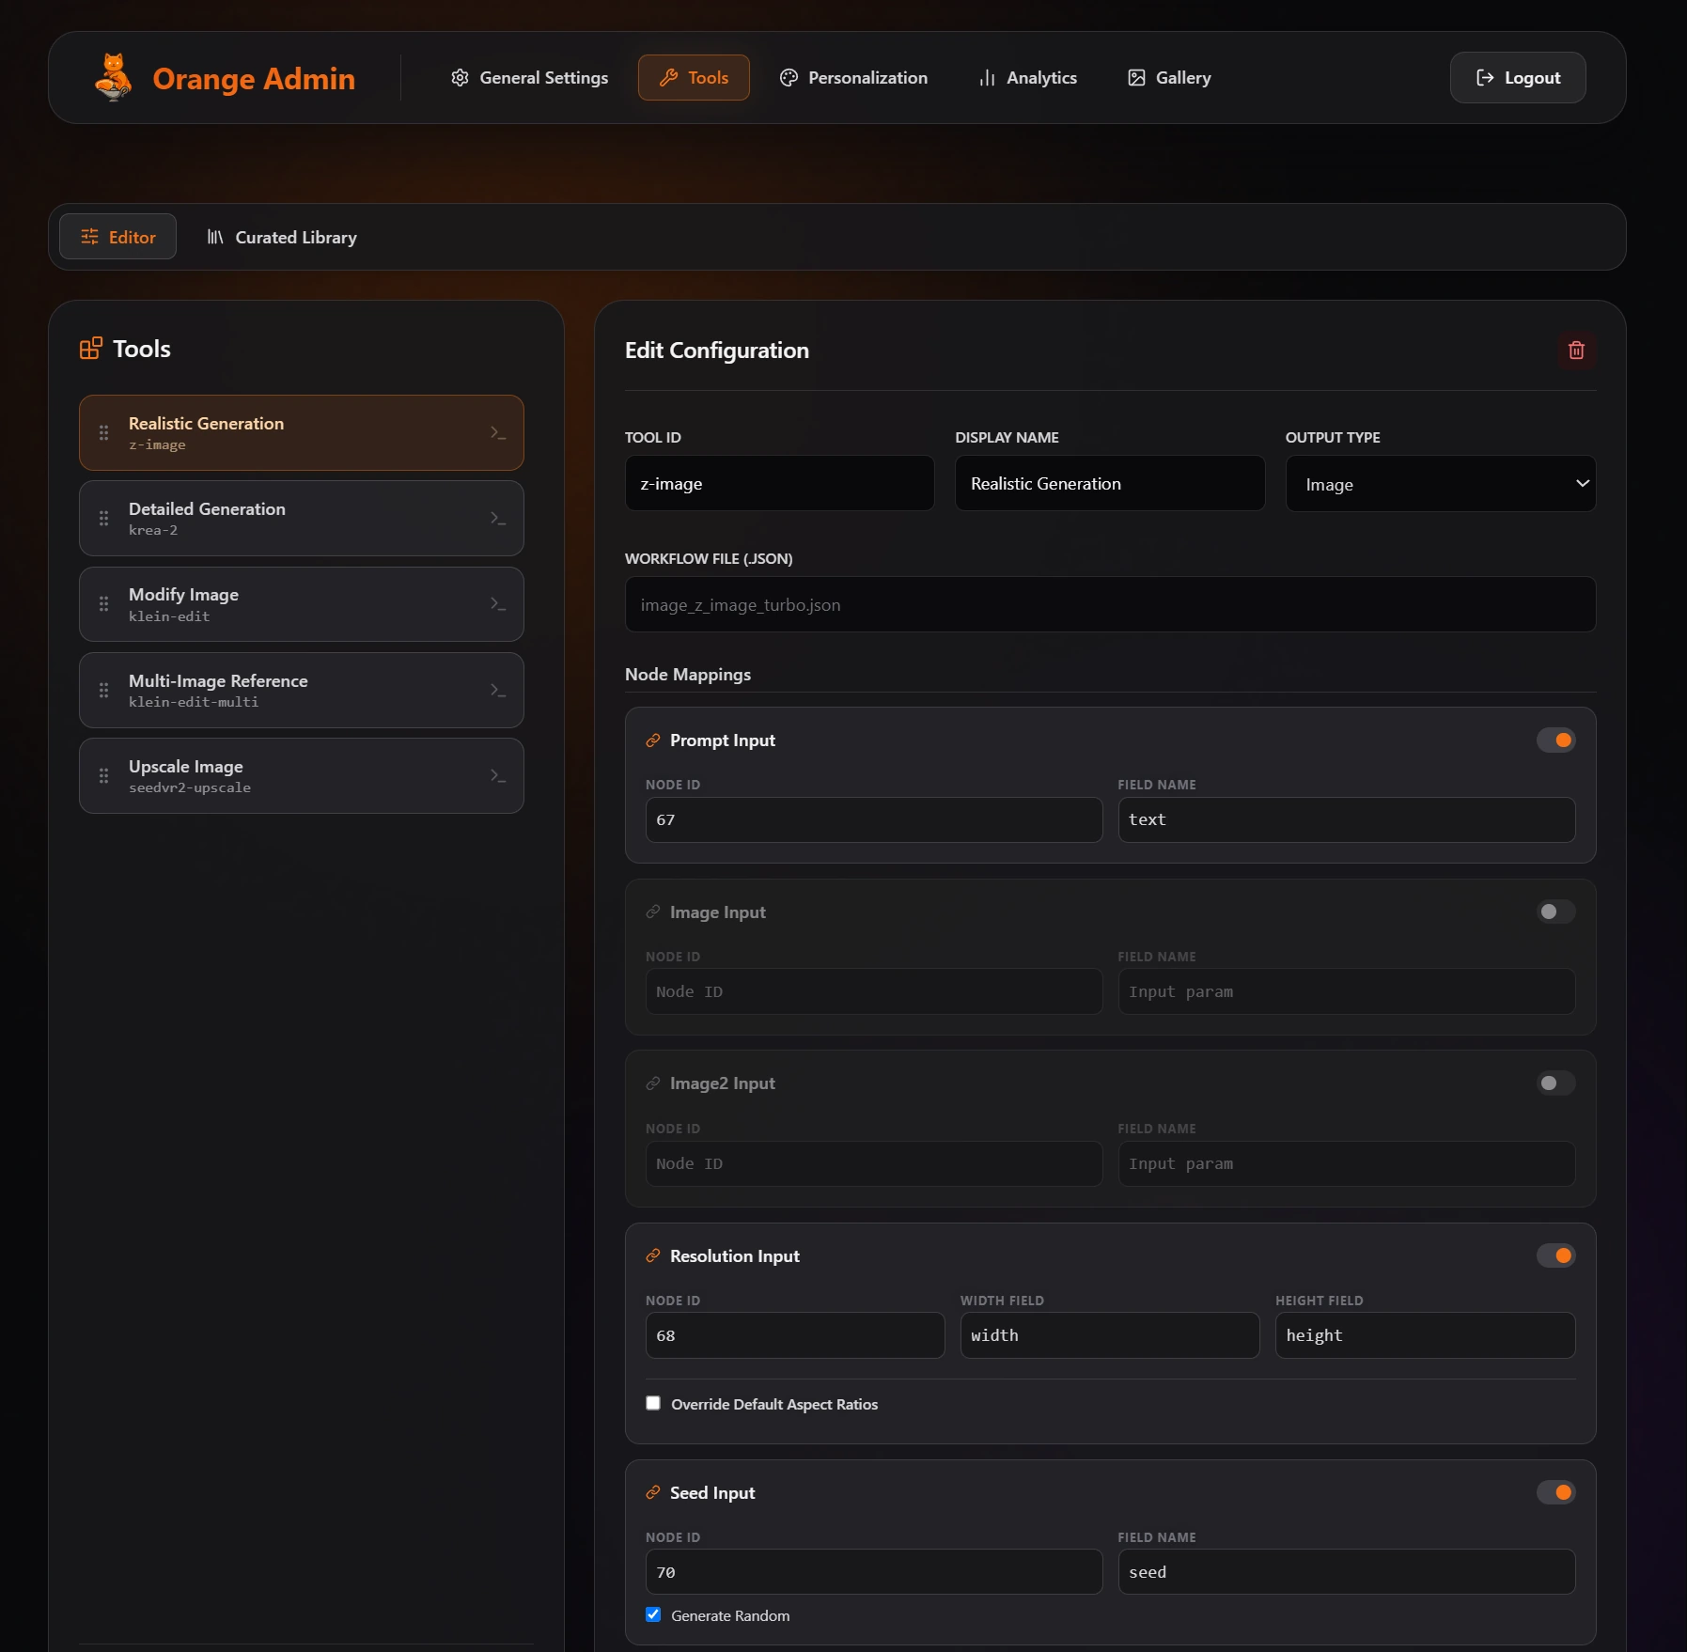The width and height of the screenshot is (1687, 1652).
Task: Click the link icon beside Image Input
Action: [x=653, y=912]
